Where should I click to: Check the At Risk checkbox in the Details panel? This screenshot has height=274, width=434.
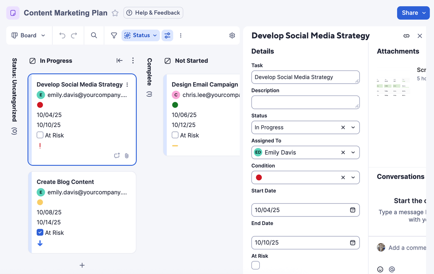tap(255, 265)
